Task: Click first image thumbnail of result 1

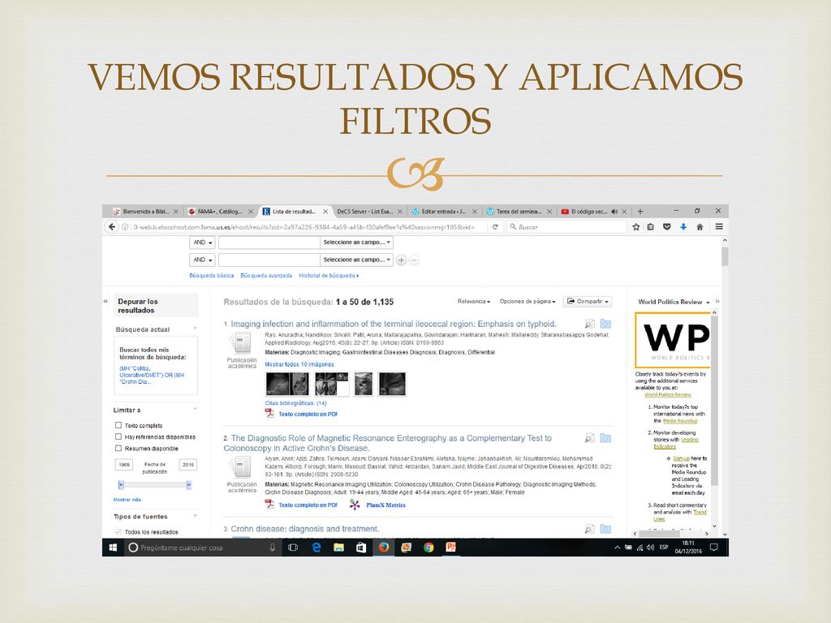Action: pos(287,384)
